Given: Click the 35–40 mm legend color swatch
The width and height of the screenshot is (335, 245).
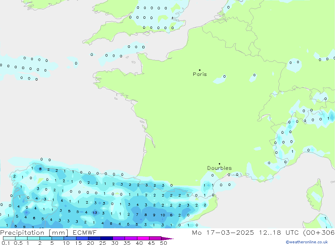Looking at the screenshot, I should pyautogui.click(x=131, y=238).
